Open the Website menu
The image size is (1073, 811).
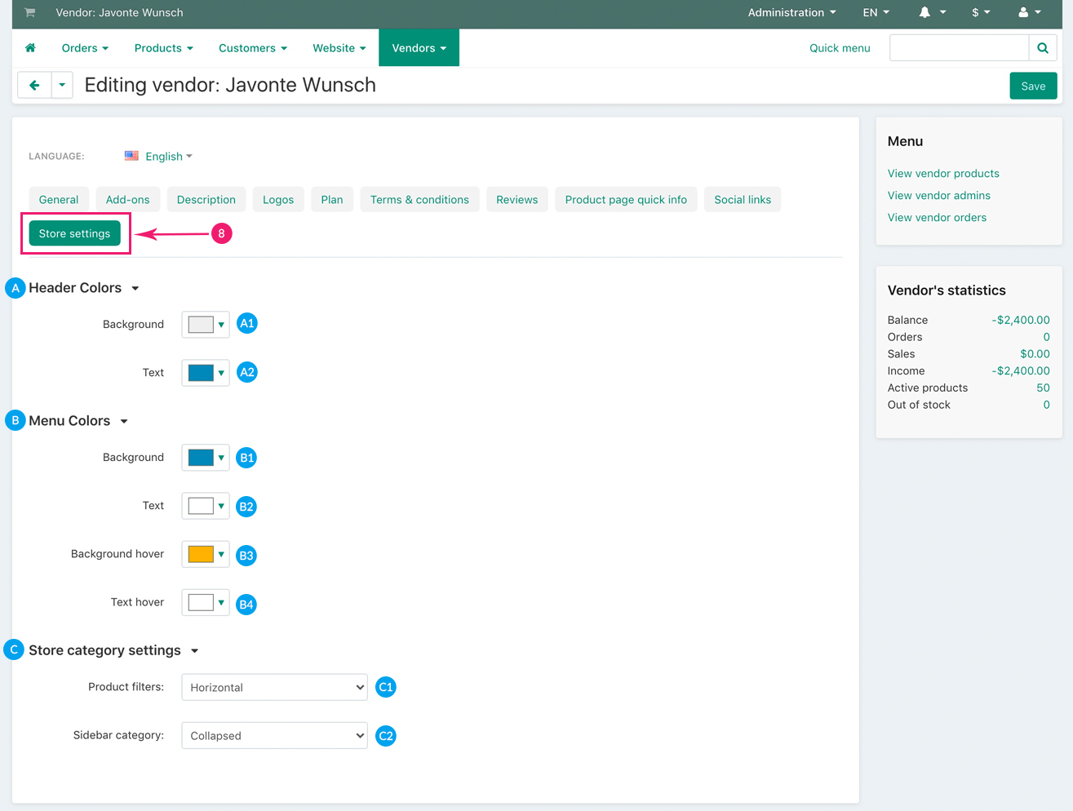pyautogui.click(x=339, y=48)
